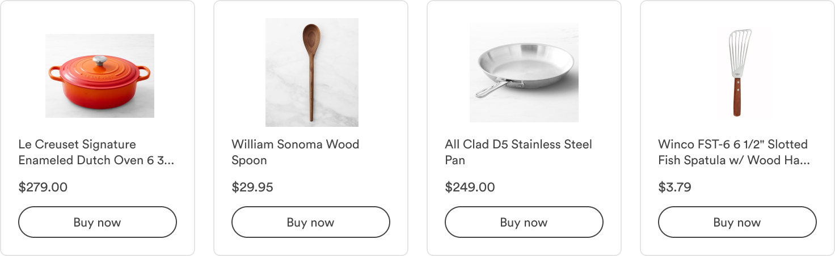Hit Buy now under the All Clad pan

(524, 222)
